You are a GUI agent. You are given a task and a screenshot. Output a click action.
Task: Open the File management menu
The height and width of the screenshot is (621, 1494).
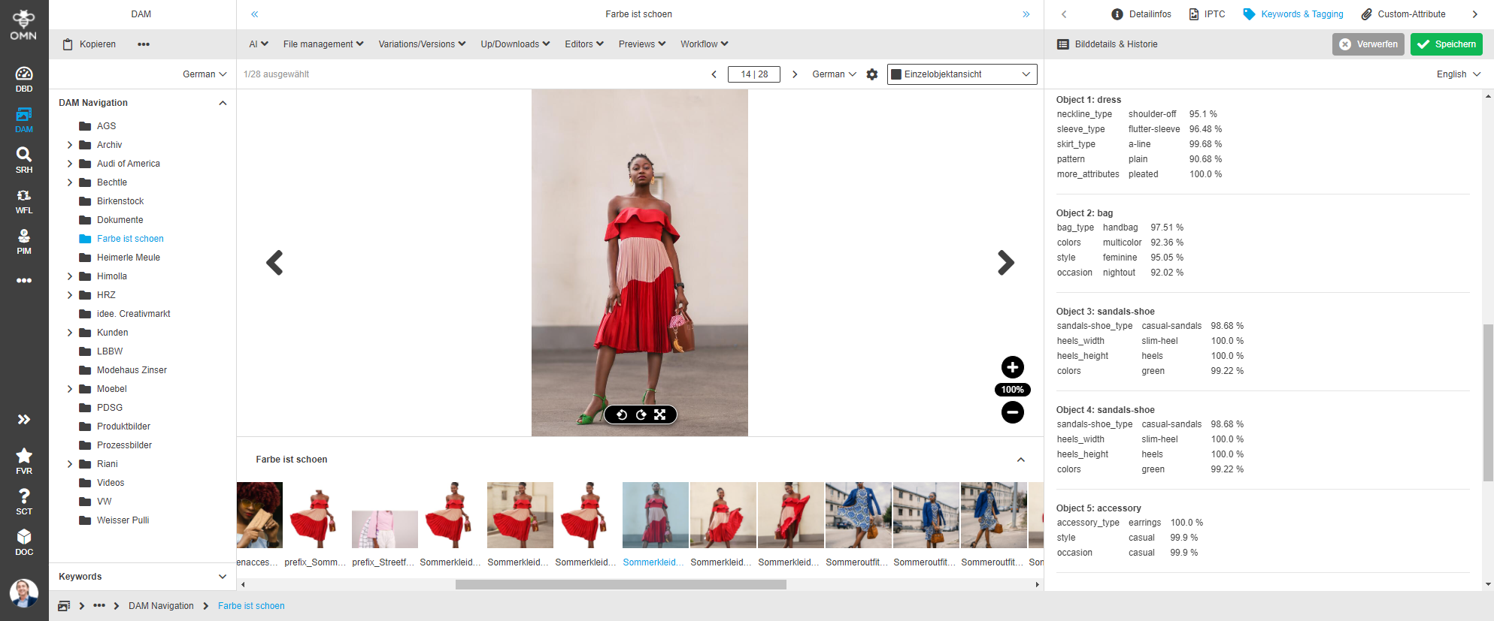point(323,44)
